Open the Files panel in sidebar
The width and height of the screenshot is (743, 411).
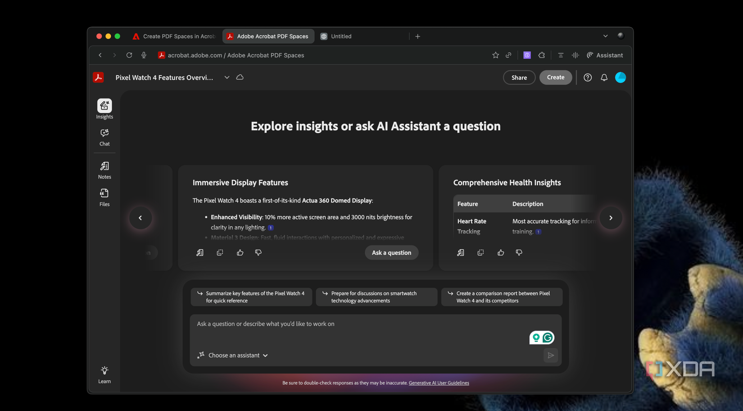click(x=104, y=197)
